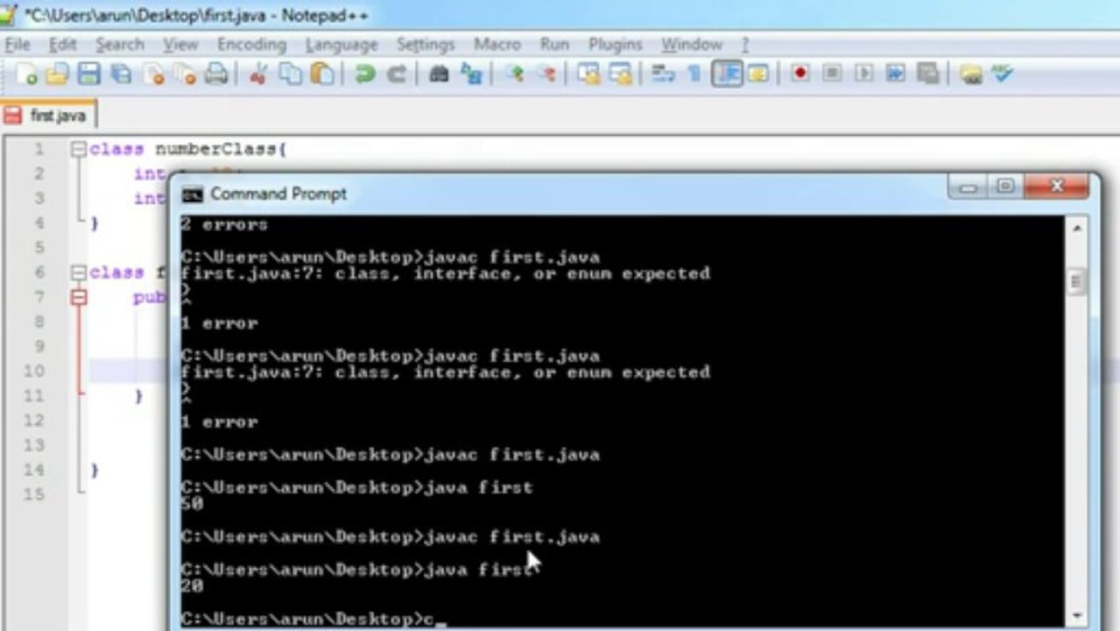Open Command Prompt system menu icon
Screen dimensions: 1120x631
click(x=193, y=194)
